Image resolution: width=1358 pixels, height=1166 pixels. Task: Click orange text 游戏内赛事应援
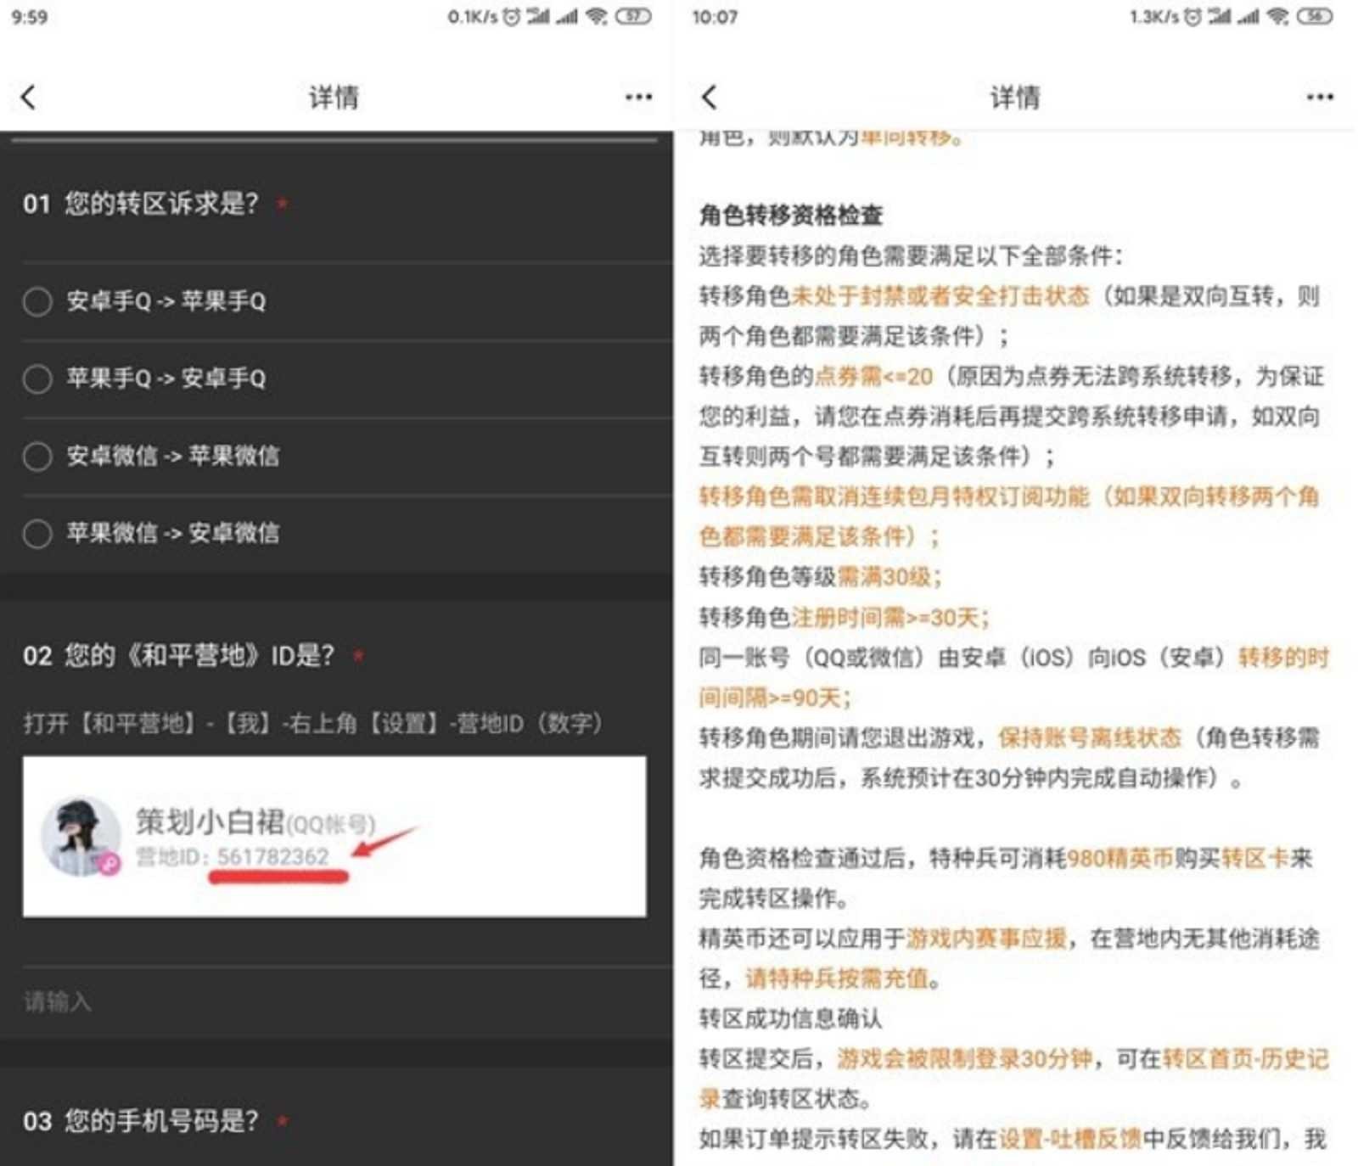[987, 939]
